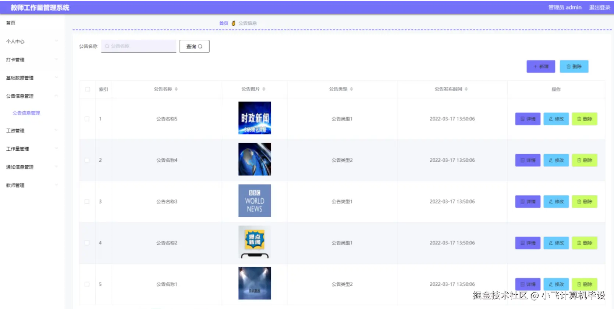Click 修改 for row 公告名称4
Image resolution: width=614 pixels, height=309 pixels.
coord(556,160)
